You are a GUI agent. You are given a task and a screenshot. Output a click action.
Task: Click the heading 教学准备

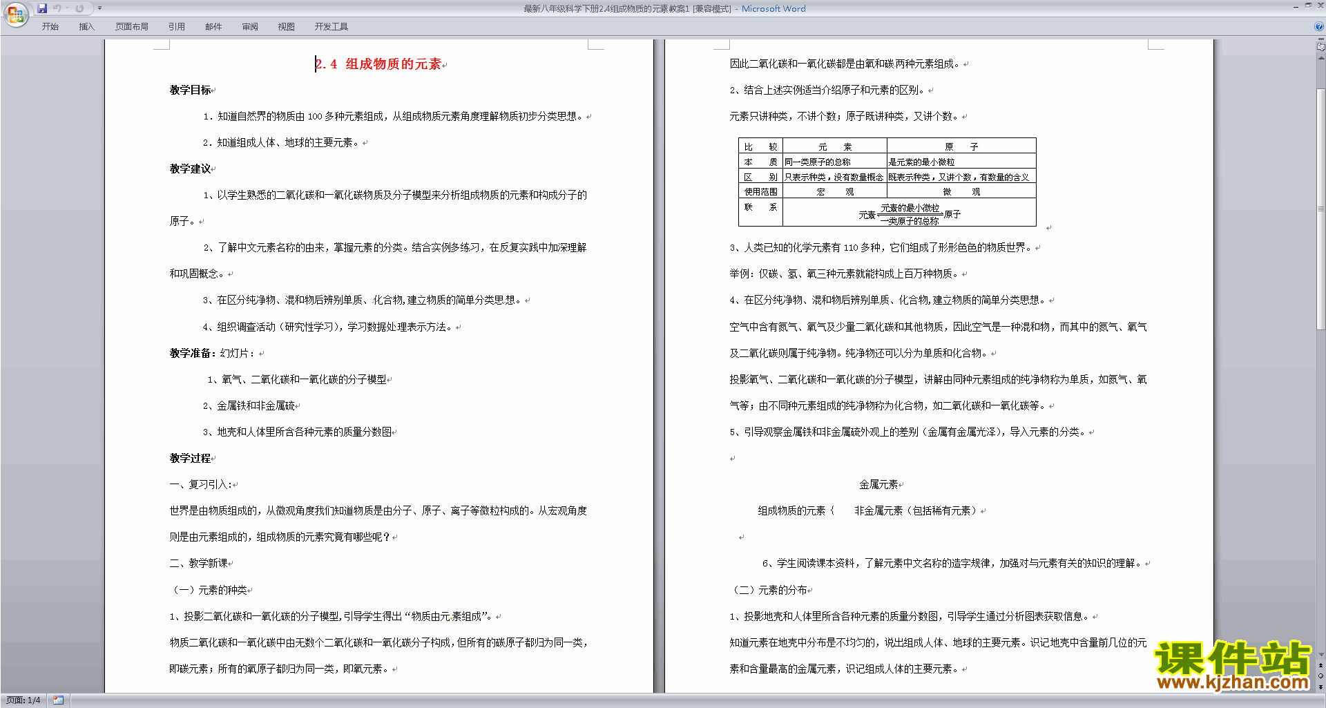tap(192, 353)
